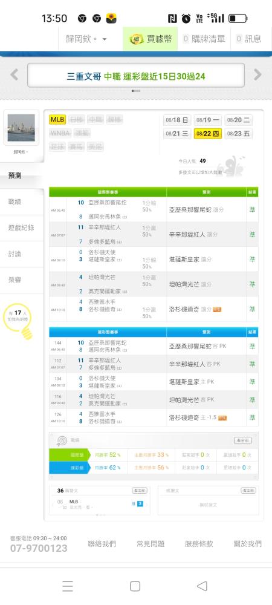This screenshot has width=272, height=605.
Task: Open 看全部 in the 戰績 panel
Action: (243, 440)
